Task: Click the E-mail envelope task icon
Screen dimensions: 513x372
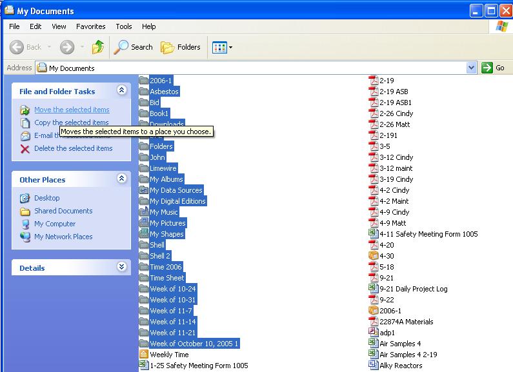Action: [25, 135]
